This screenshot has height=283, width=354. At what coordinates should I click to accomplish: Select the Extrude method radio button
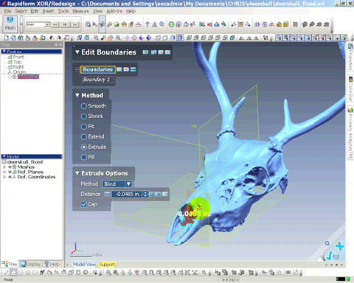pos(84,147)
